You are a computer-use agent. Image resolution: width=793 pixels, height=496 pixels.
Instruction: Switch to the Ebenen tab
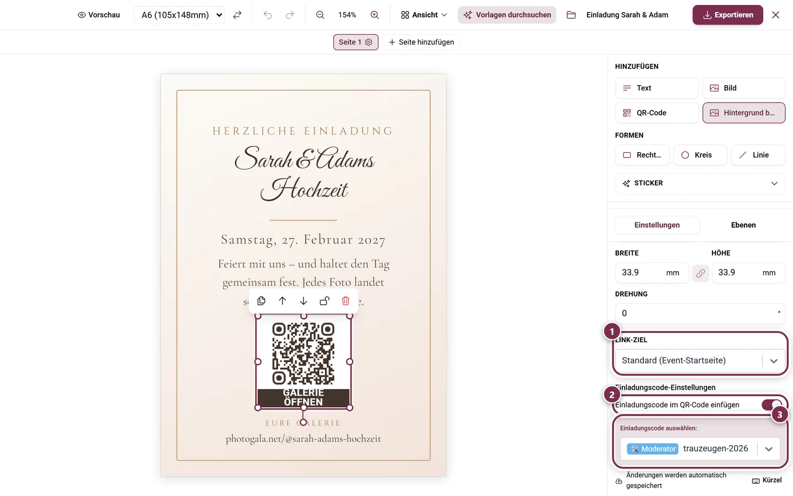(x=743, y=225)
